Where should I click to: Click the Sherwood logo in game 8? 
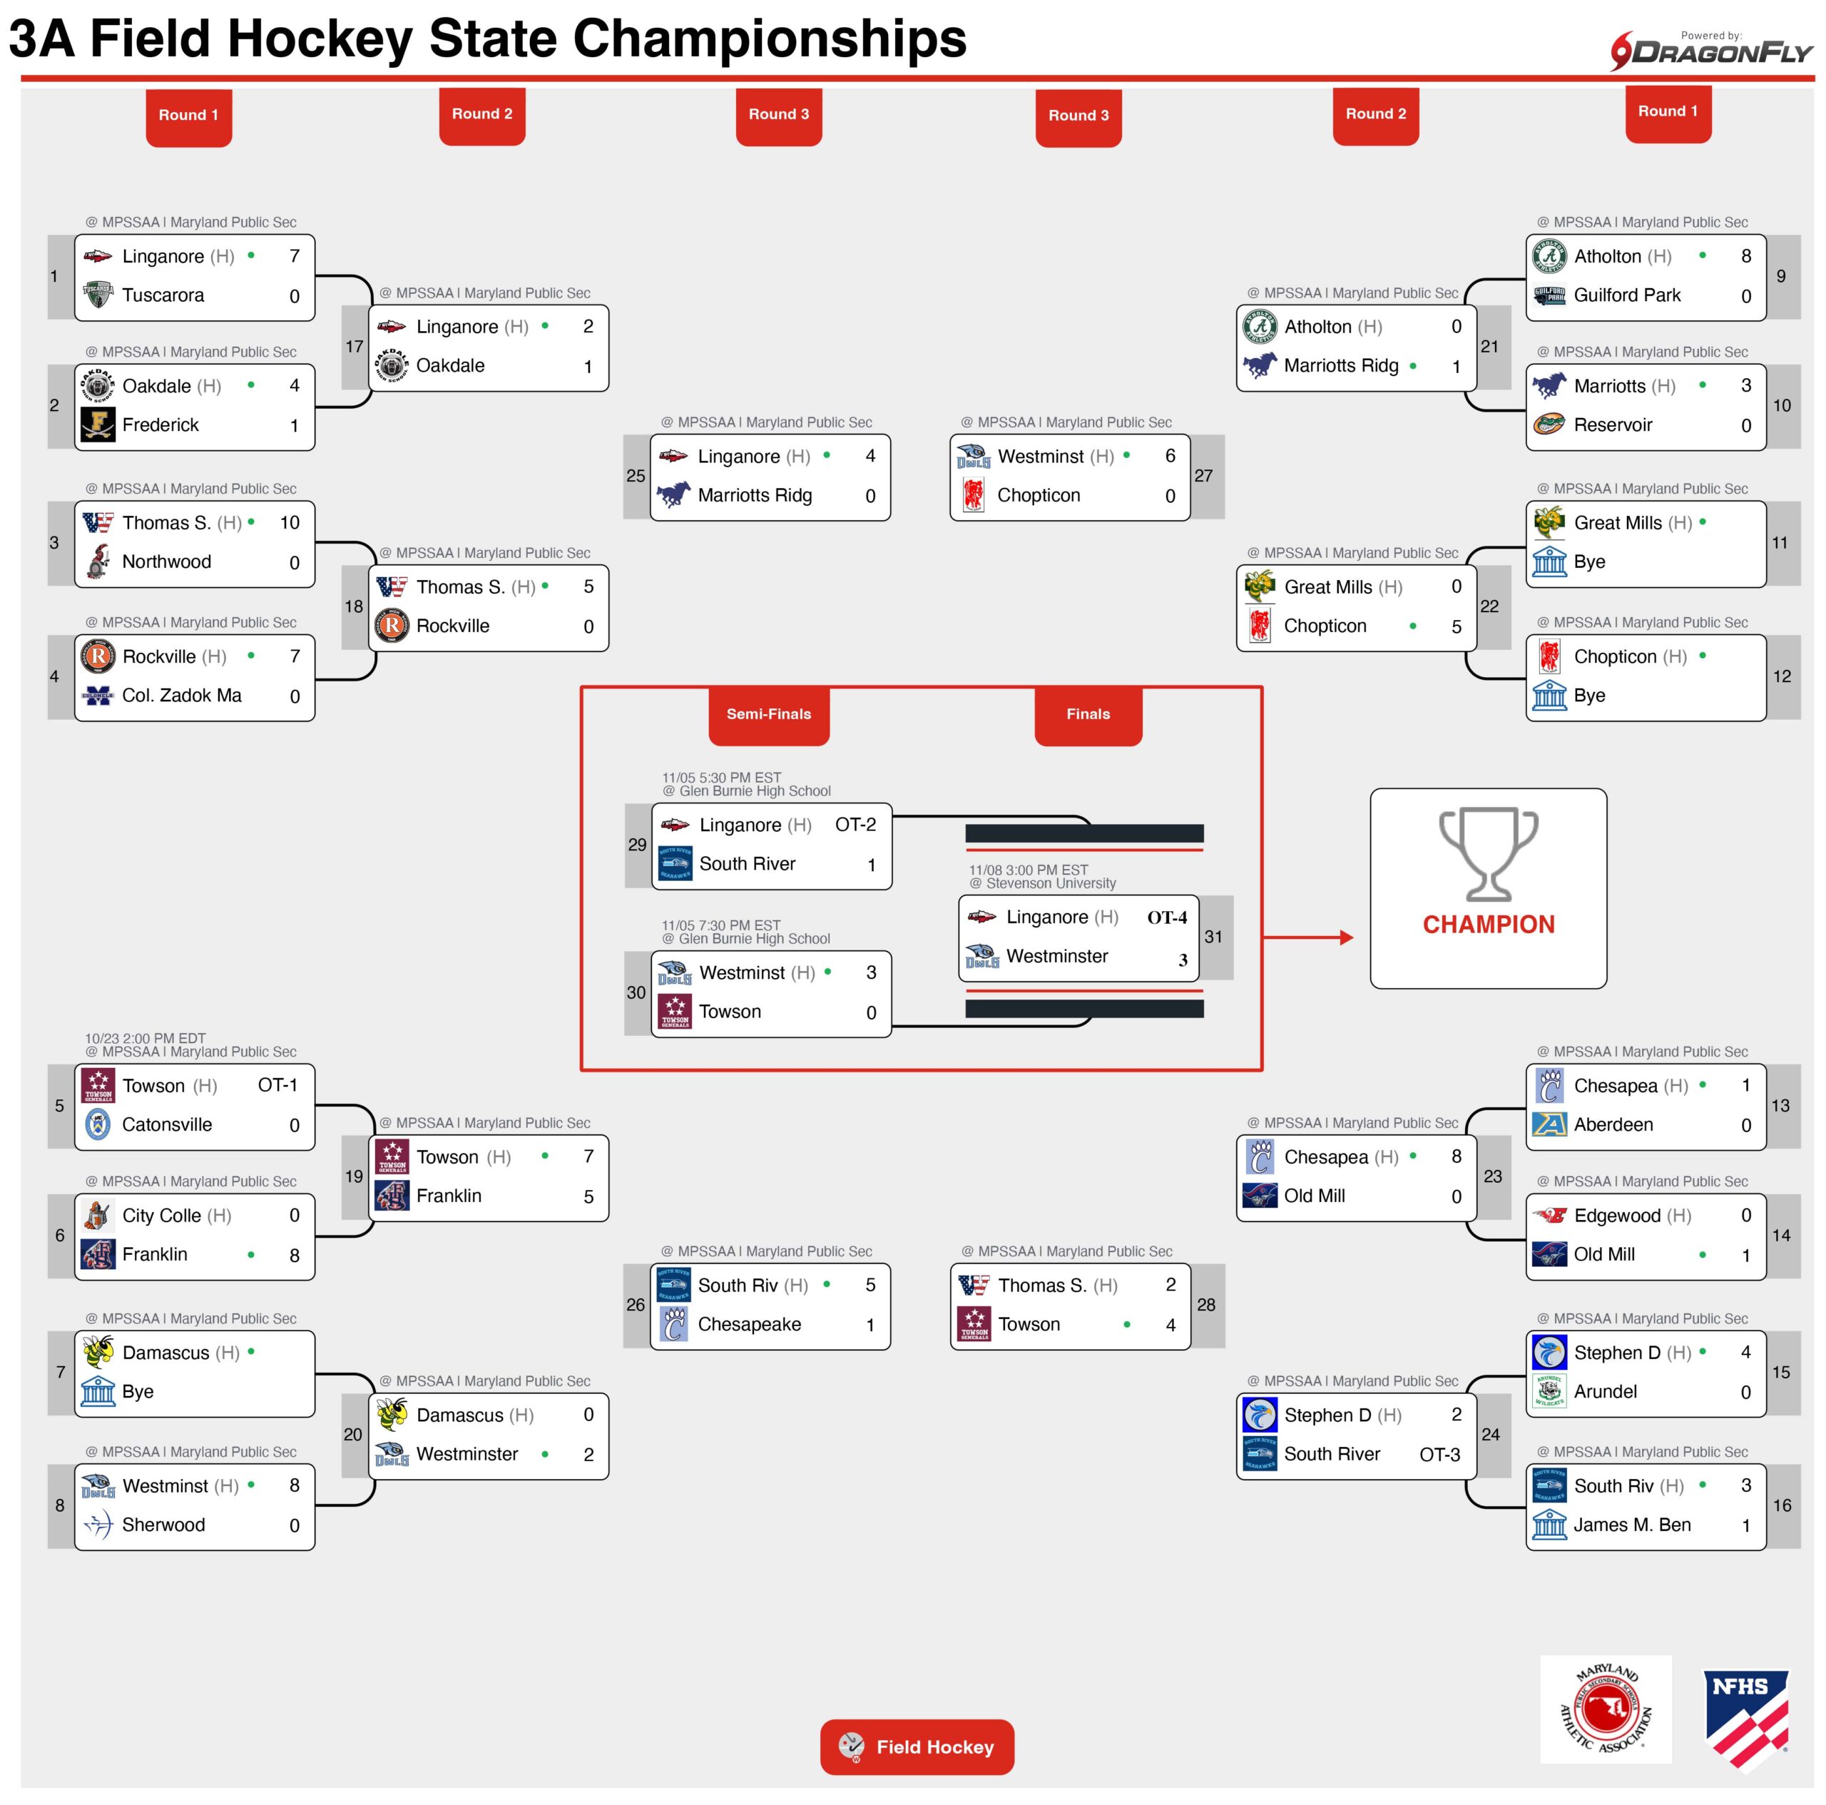tap(98, 1524)
